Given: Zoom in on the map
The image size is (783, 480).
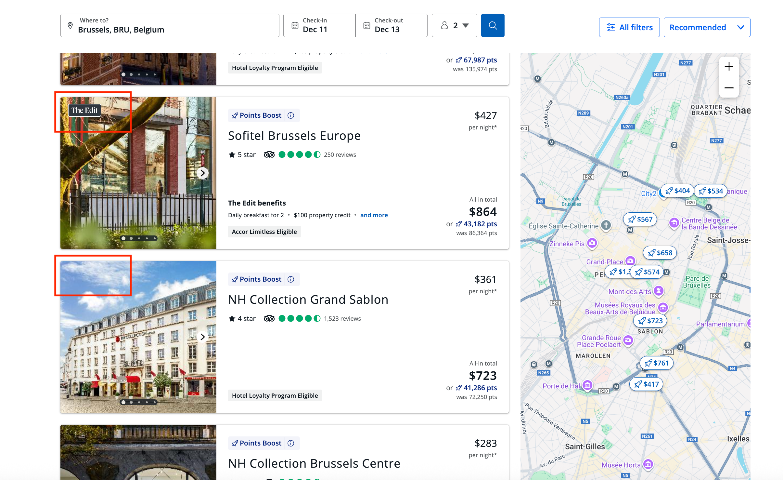Looking at the screenshot, I should 729,66.
